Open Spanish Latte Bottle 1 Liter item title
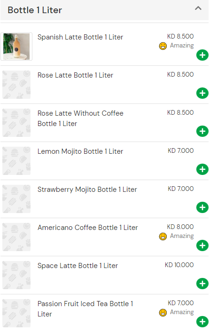Viewport: 209px width, 332px height. point(80,37)
